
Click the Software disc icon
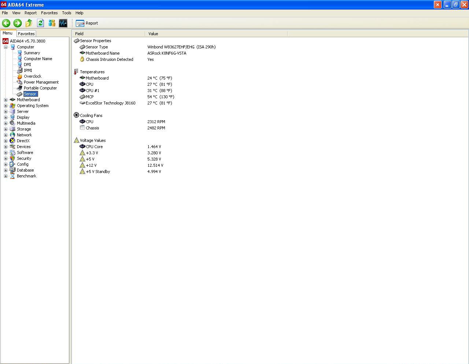tap(12, 152)
